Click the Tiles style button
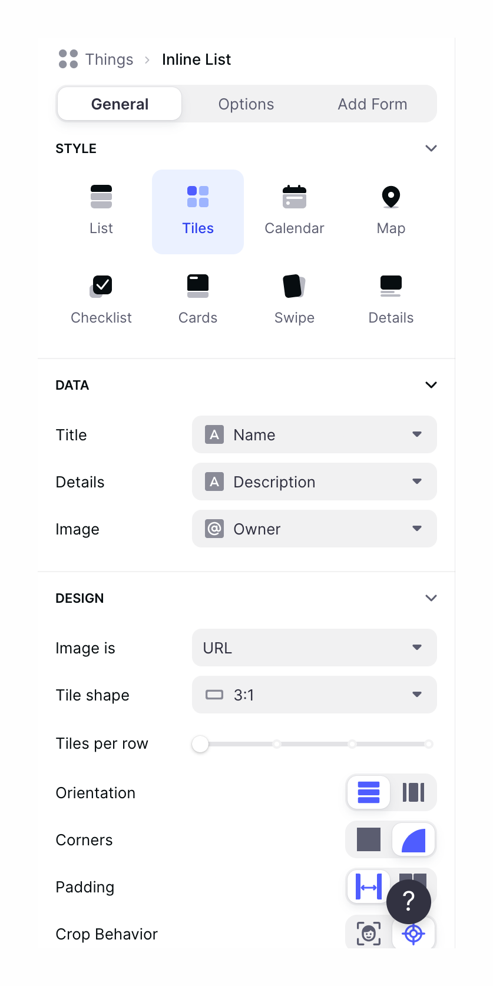493x986 pixels. pyautogui.click(x=198, y=211)
